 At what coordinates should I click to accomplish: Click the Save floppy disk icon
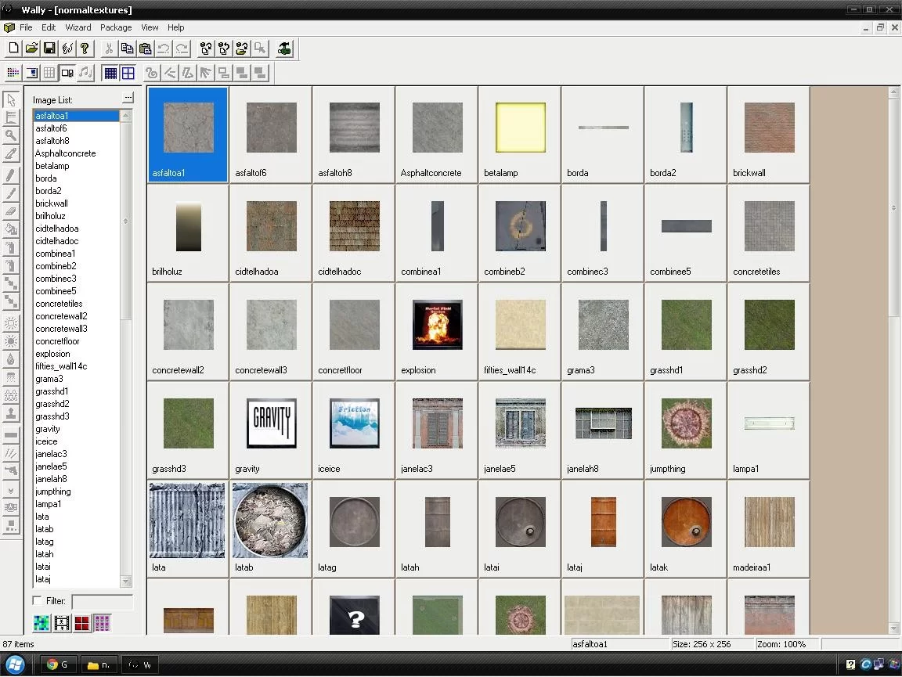click(49, 49)
